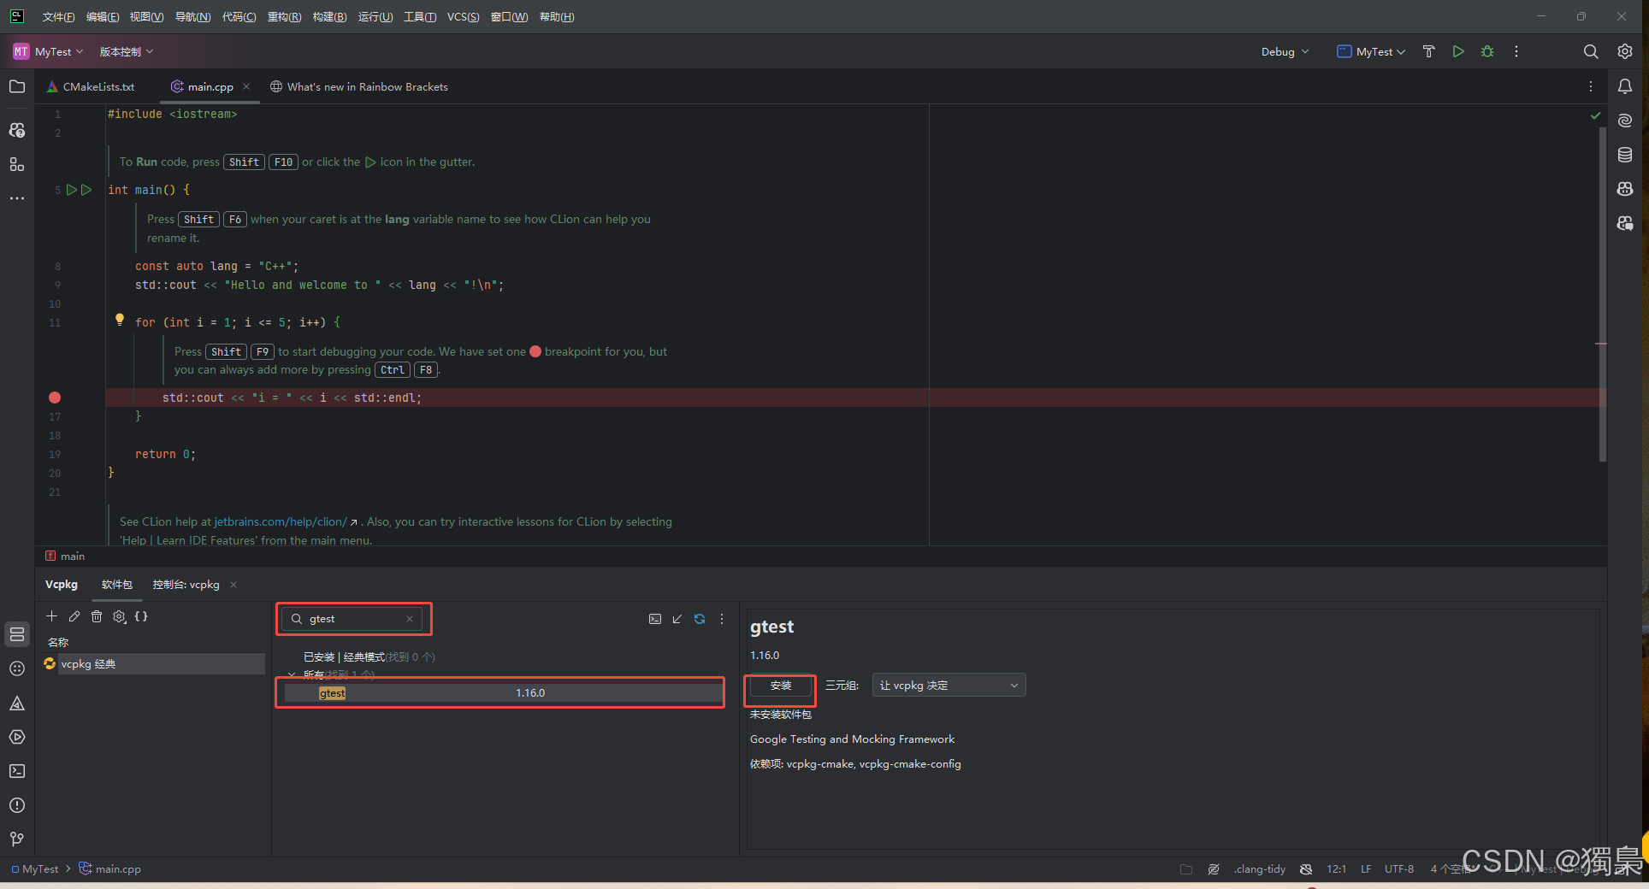
Task: Start debugging with the bug icon
Action: click(1487, 51)
